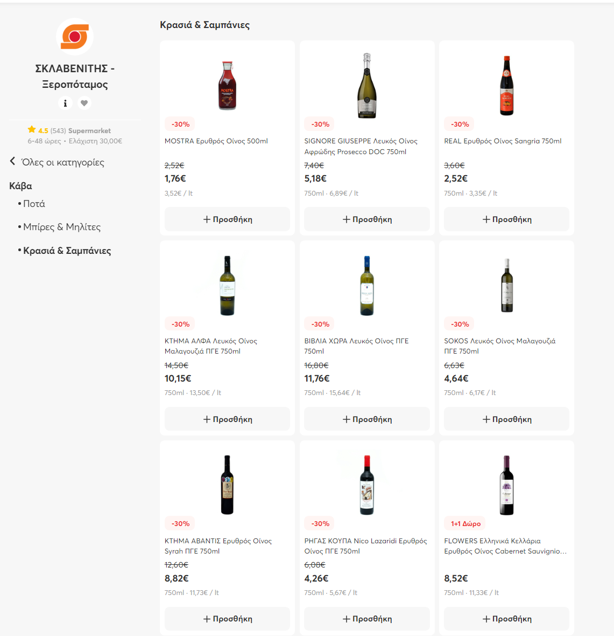Go back via the 'Όλες οι κατηγορίες' chevron arrow
Screen dimensions: 614x636
point(12,162)
